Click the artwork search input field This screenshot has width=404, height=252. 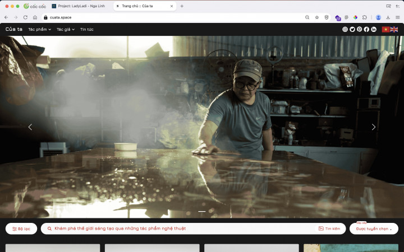[x=180, y=228]
